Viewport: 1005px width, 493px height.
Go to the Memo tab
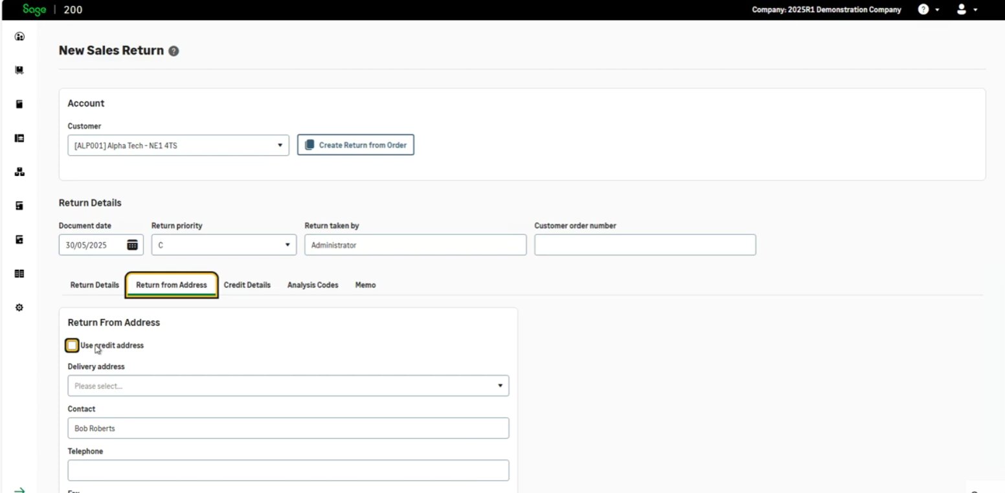(x=365, y=285)
